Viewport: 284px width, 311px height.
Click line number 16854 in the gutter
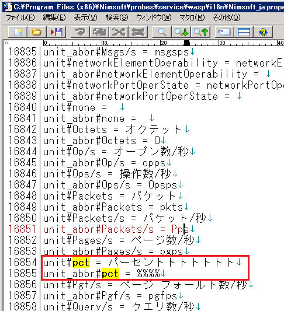[x=22, y=262]
